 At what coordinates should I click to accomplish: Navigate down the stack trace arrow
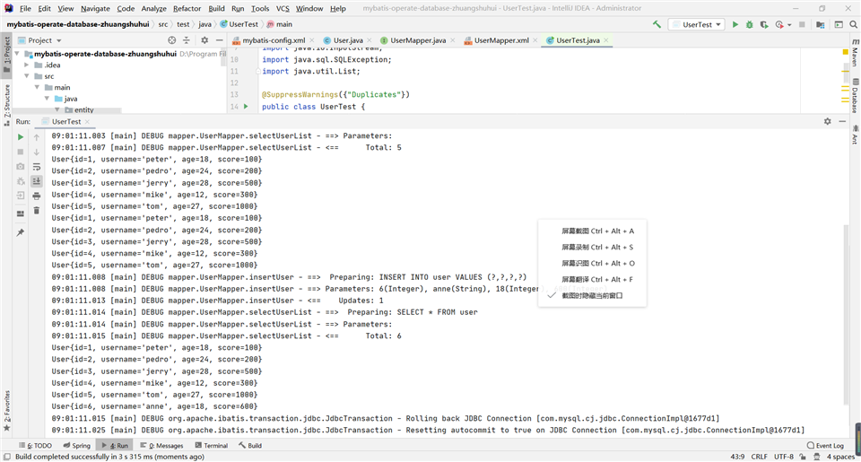[x=37, y=152]
